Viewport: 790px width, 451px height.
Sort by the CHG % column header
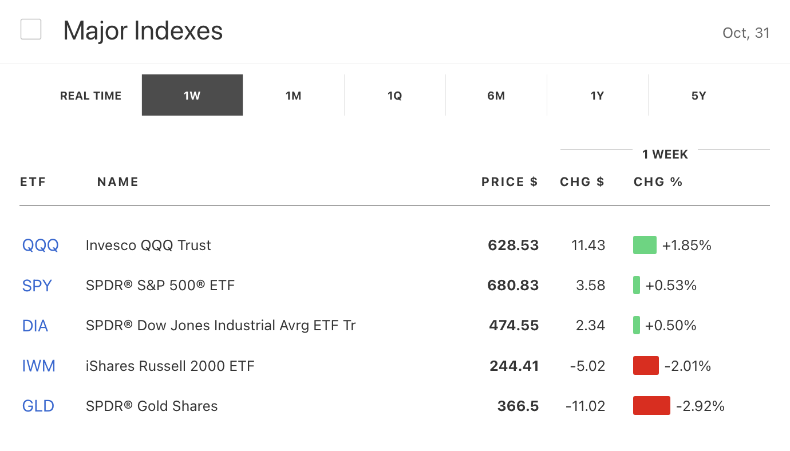658,182
